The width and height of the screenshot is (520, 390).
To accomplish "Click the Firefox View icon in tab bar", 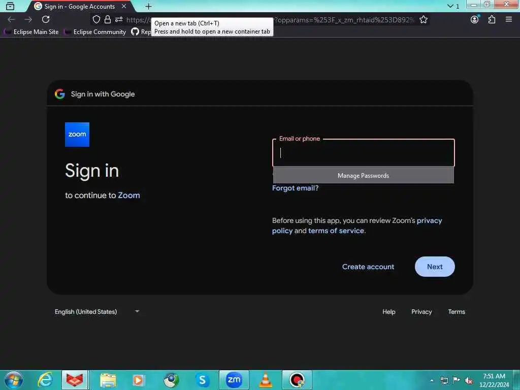I will pos(10,6).
